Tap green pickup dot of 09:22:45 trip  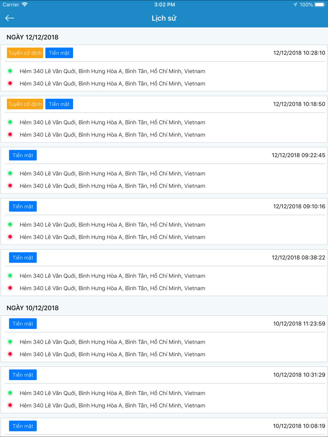click(10, 173)
